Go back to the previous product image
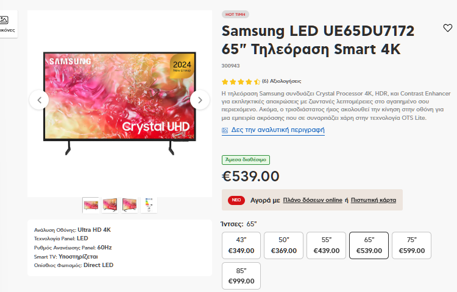This screenshot has width=457, height=292. (39, 100)
